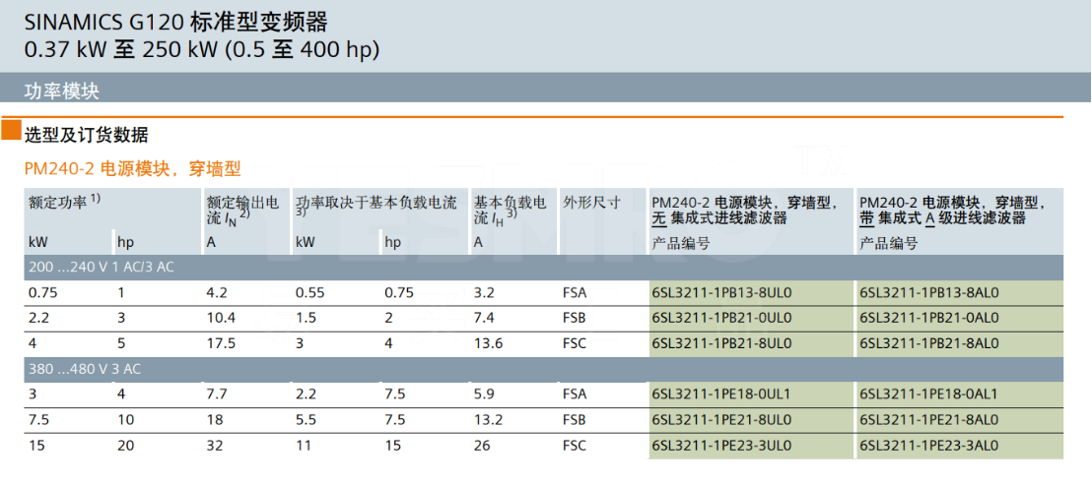Click the base load current value 3.2
Viewport: 1092px width, 484px height.
[x=483, y=293]
